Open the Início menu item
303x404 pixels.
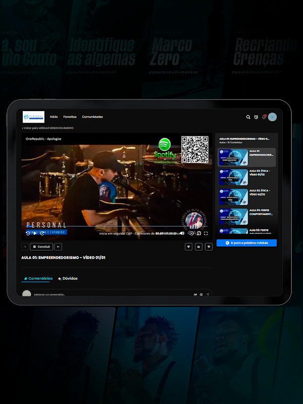pos(54,117)
